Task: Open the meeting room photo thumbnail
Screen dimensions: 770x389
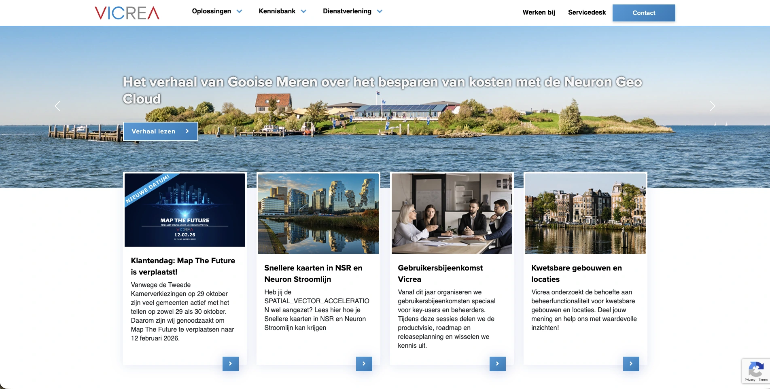Action: coord(452,214)
